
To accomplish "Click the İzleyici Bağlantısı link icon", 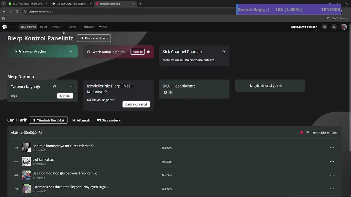I will tap(89, 100).
